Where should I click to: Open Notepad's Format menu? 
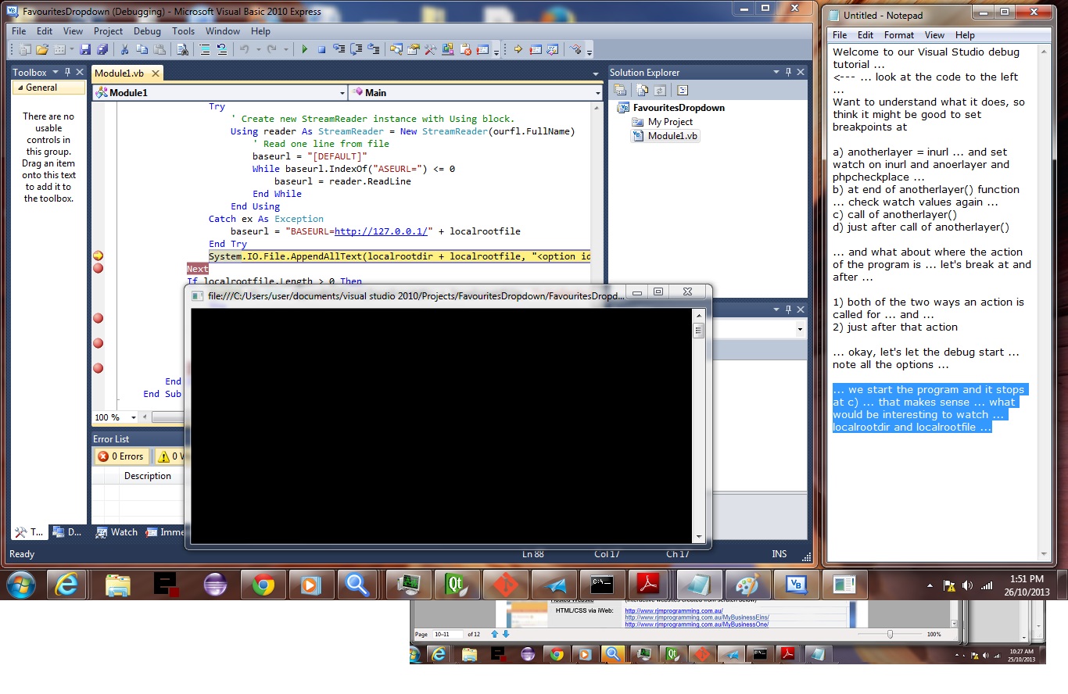coord(899,35)
